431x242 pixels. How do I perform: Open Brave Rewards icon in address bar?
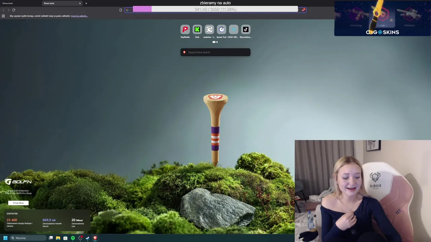[303, 10]
